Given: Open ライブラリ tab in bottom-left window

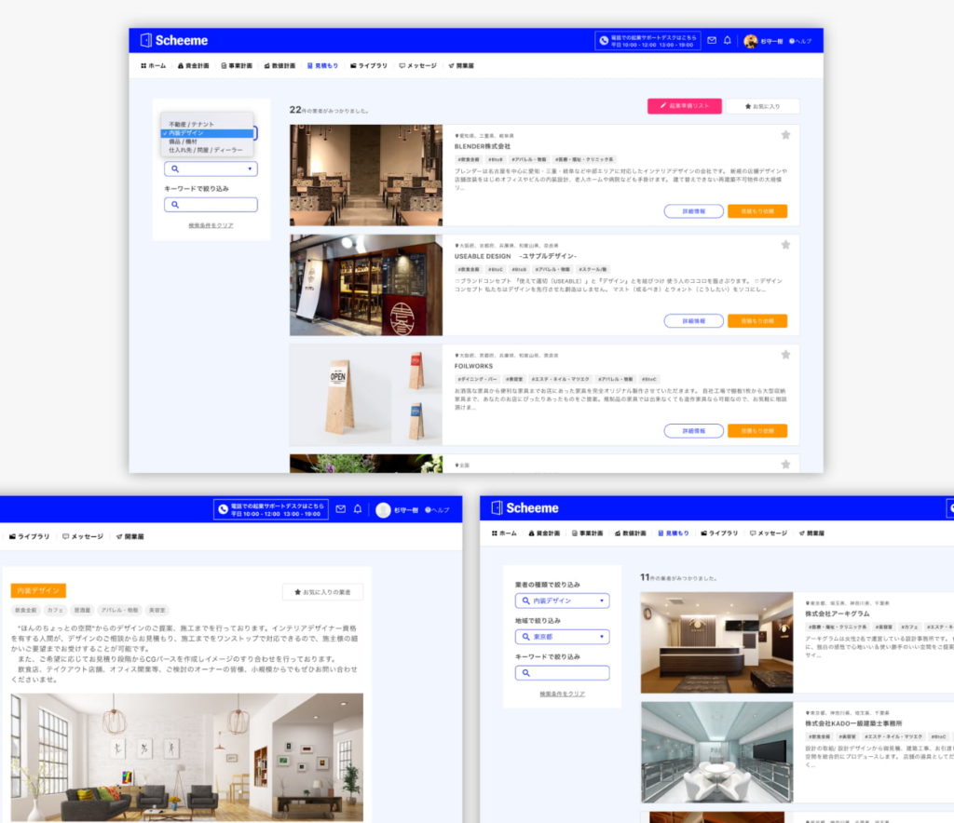Looking at the screenshot, I should pyautogui.click(x=29, y=536).
